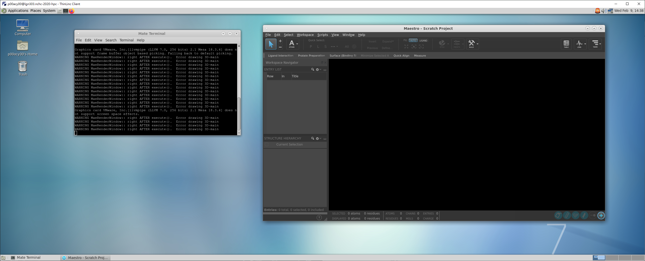Search the Entry List with magnifier icon
Image resolution: width=645 pixels, height=261 pixels.
tap(313, 69)
